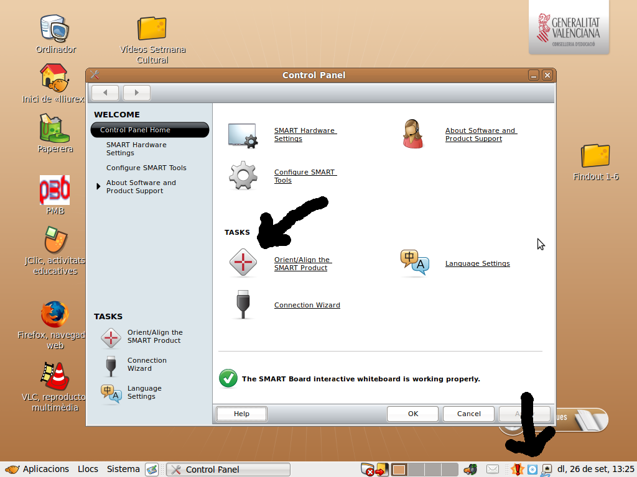Click Orient/Align the SMART Product link

click(303, 263)
